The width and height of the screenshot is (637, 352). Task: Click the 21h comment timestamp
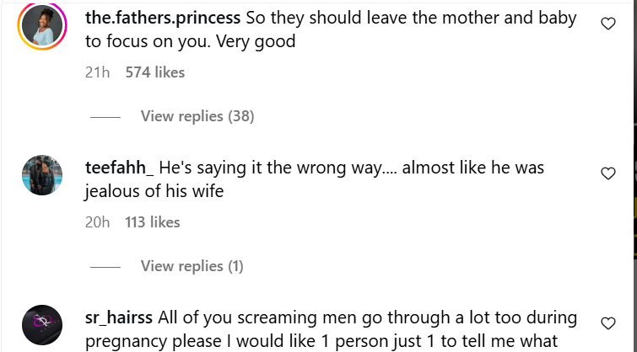tap(98, 72)
